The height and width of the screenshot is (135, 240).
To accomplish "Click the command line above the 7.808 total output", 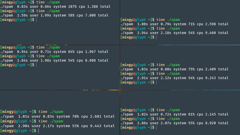I will 30,11.
